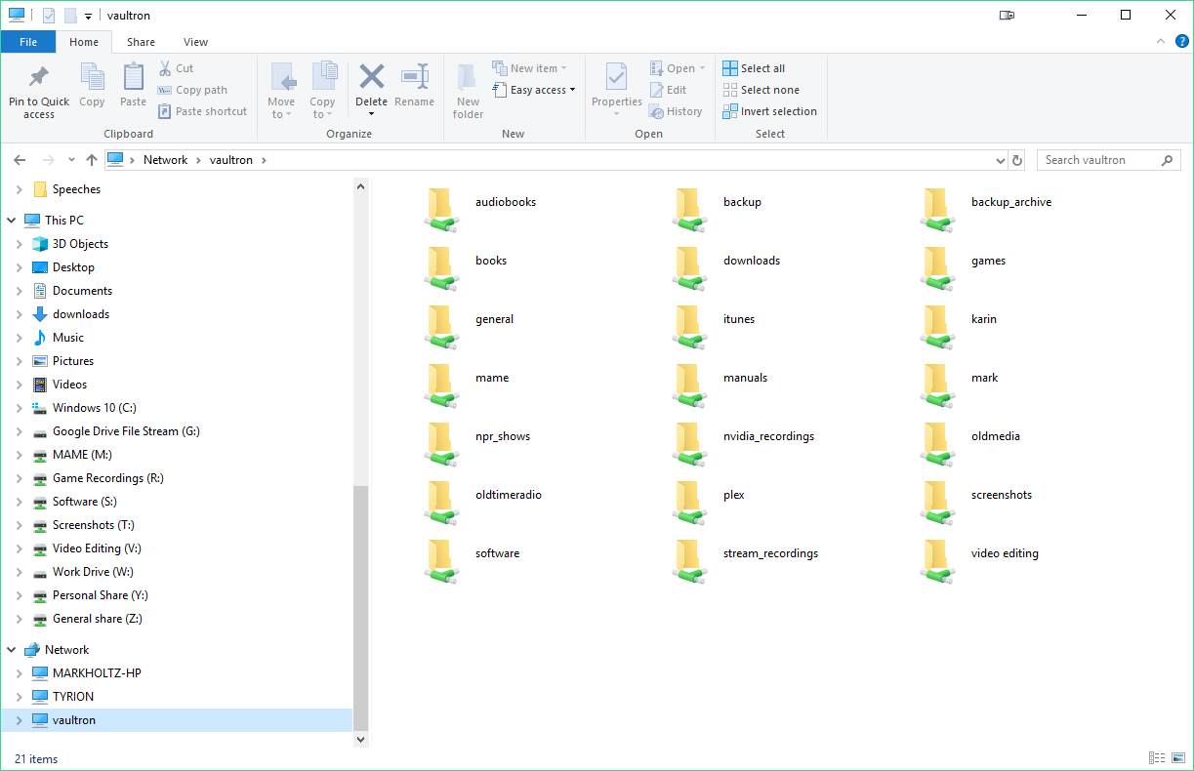Viewport: 1194px width, 771px height.
Task: Click the Delete button dropdown arrow
Action: click(371, 114)
